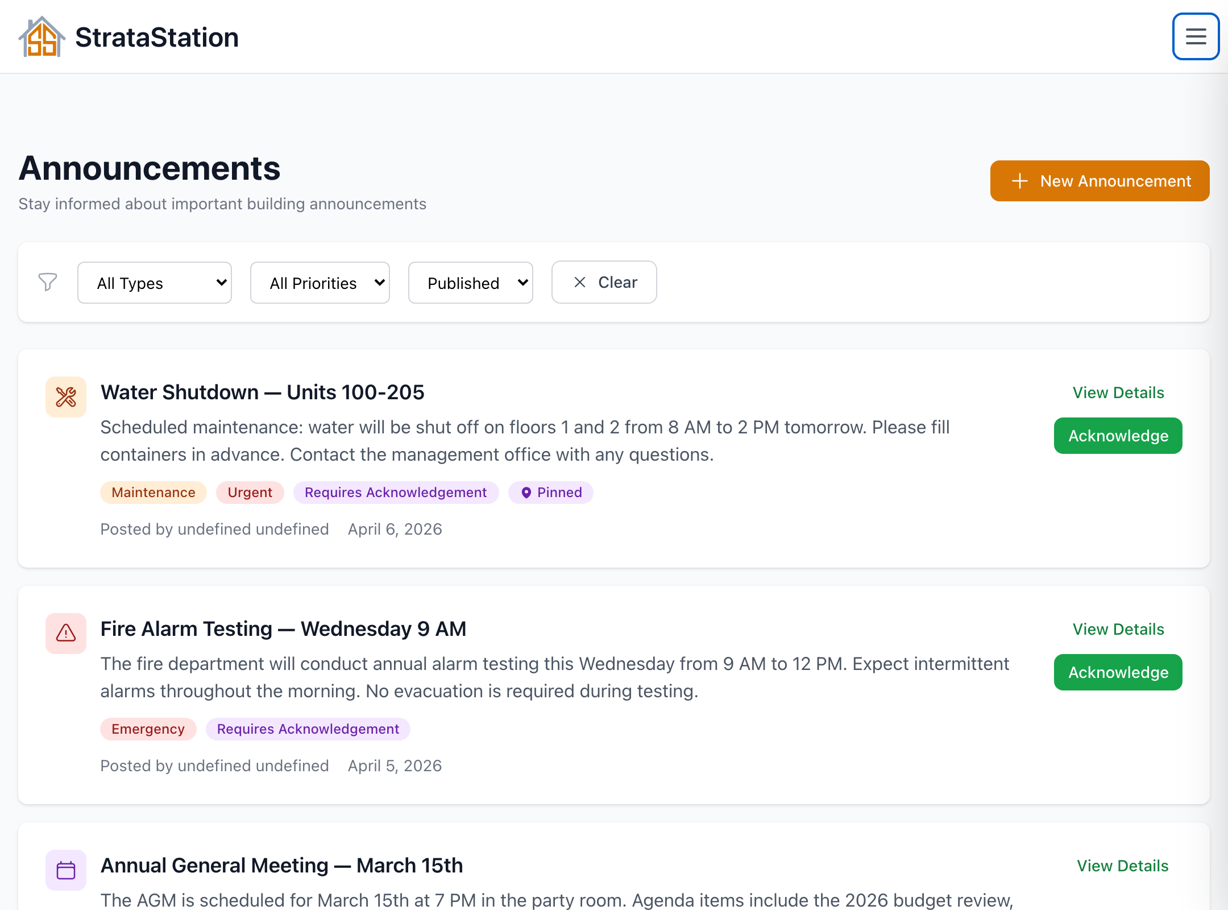Screen dimensions: 1228x910
Task: Click the plus icon on New Announcement
Action: tap(1020, 181)
